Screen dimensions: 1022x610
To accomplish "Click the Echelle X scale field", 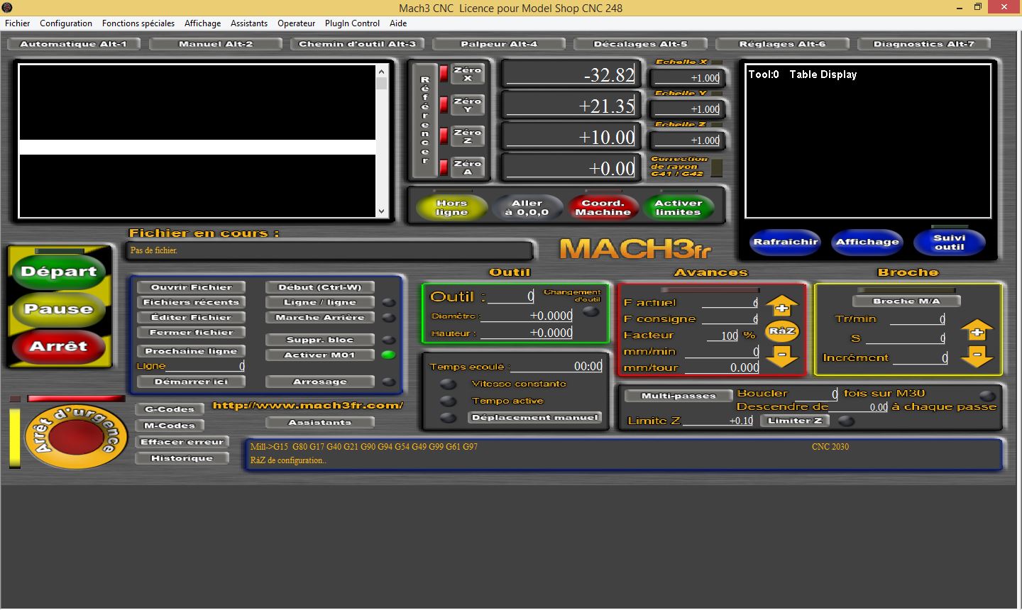I will click(x=687, y=78).
